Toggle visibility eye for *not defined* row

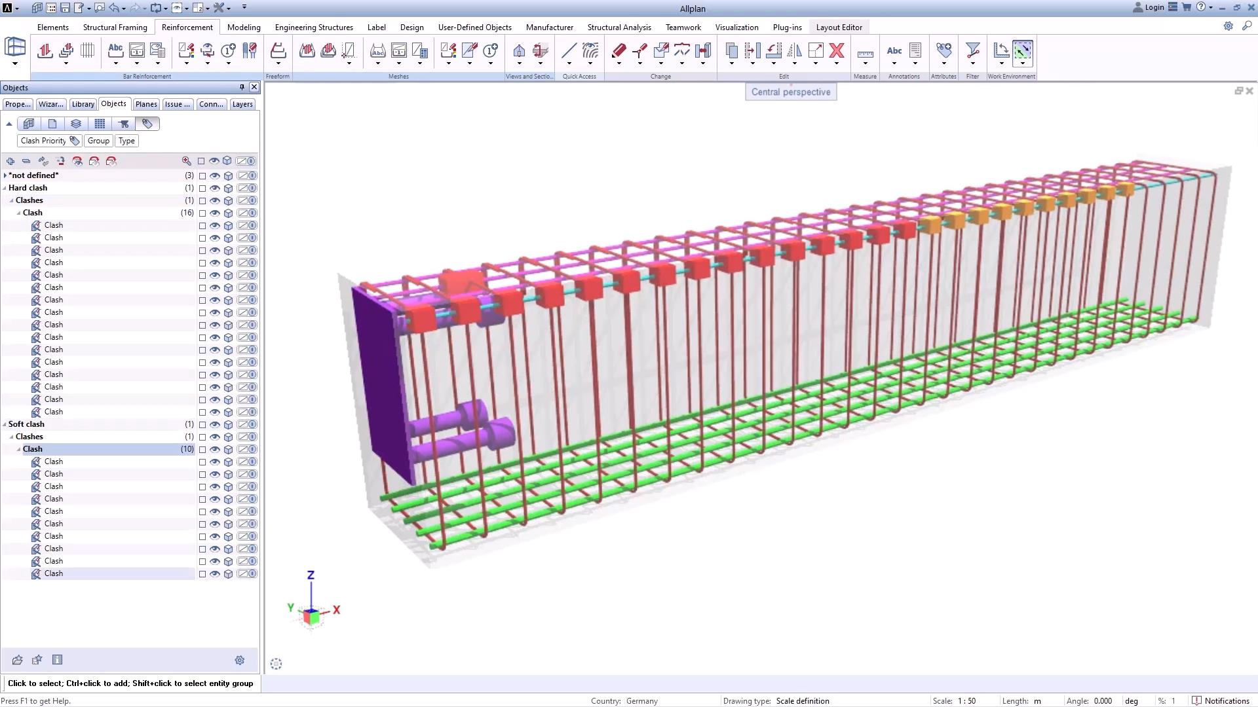pyautogui.click(x=214, y=175)
